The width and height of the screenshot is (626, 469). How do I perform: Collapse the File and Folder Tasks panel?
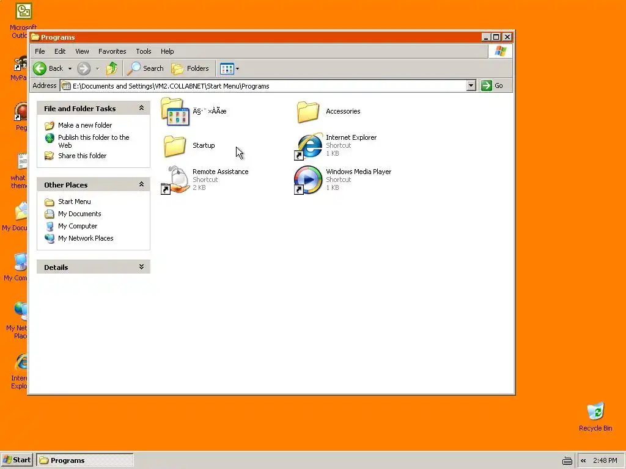[x=141, y=108]
